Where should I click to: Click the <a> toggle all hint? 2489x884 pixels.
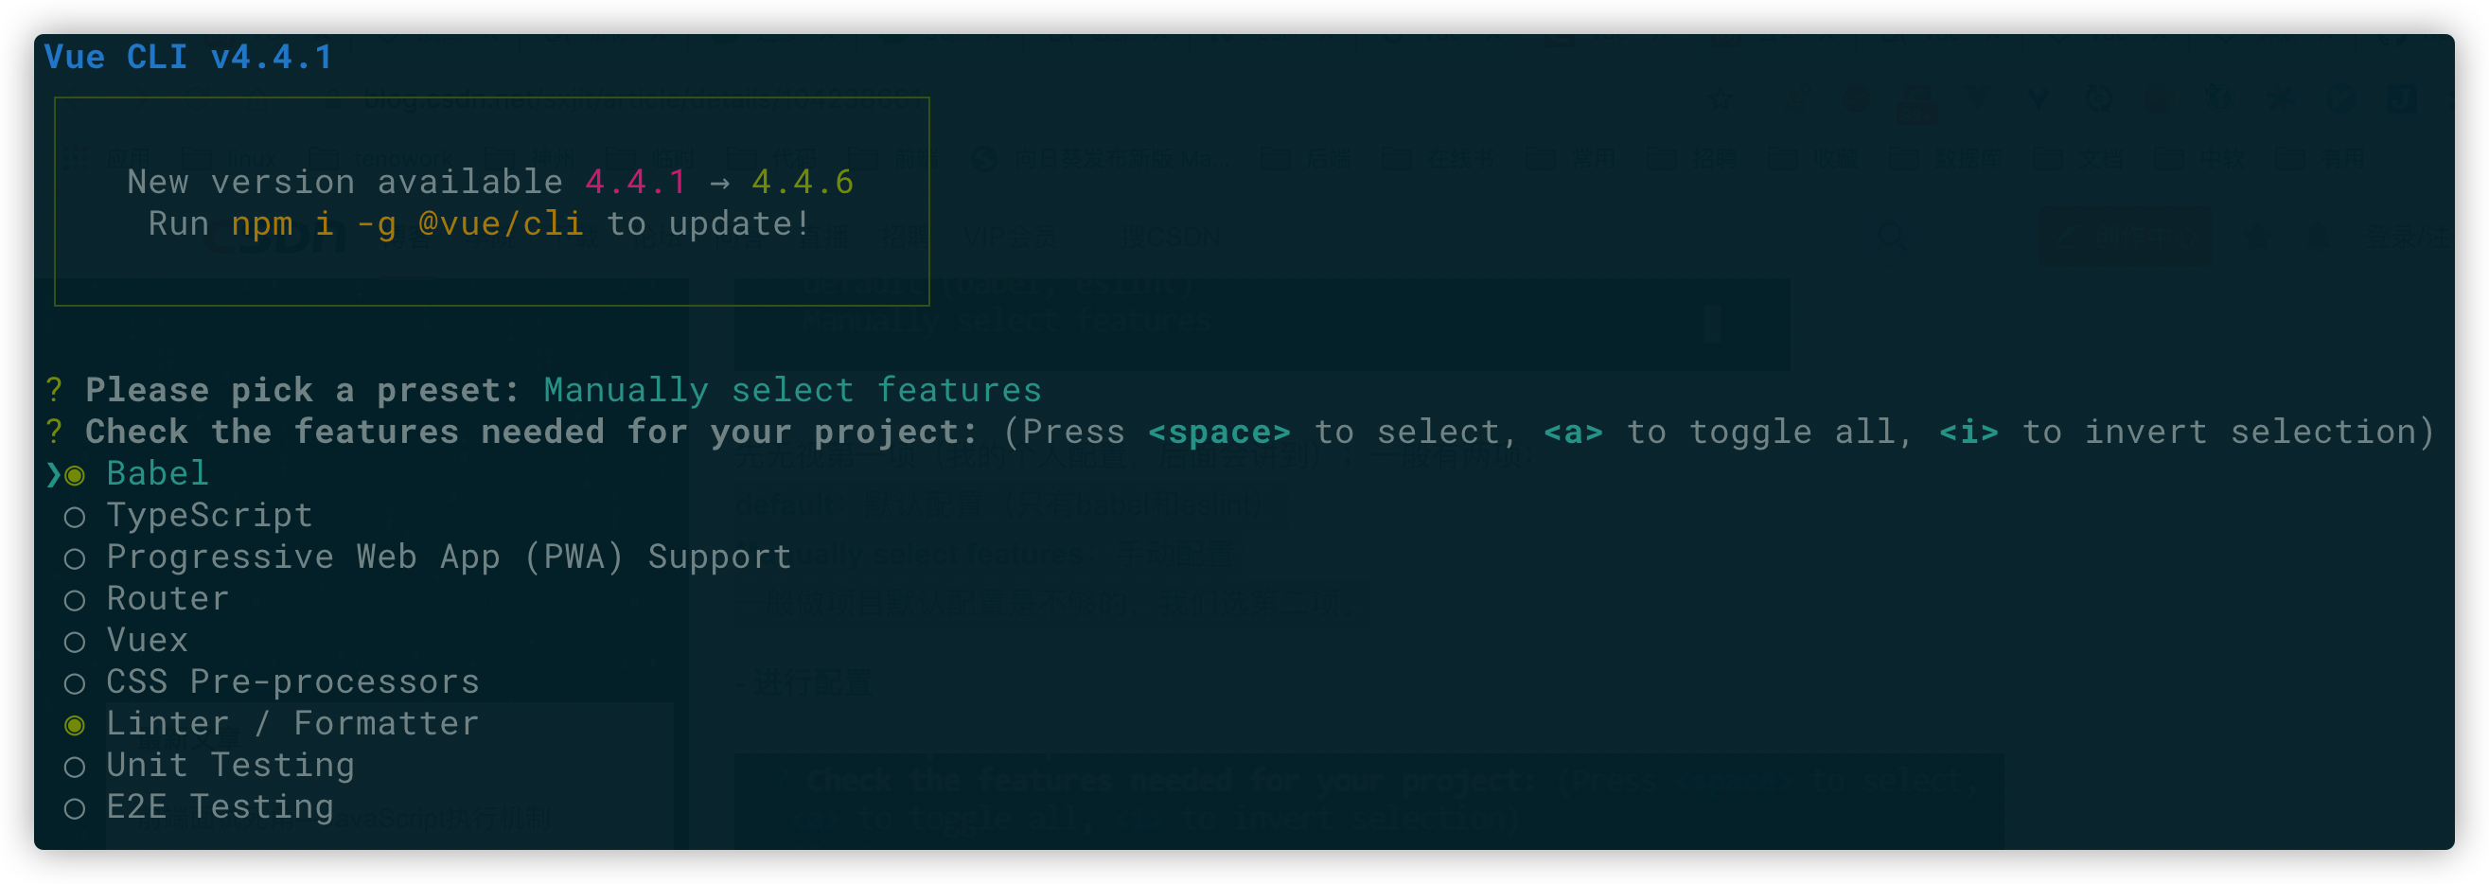tap(1573, 432)
